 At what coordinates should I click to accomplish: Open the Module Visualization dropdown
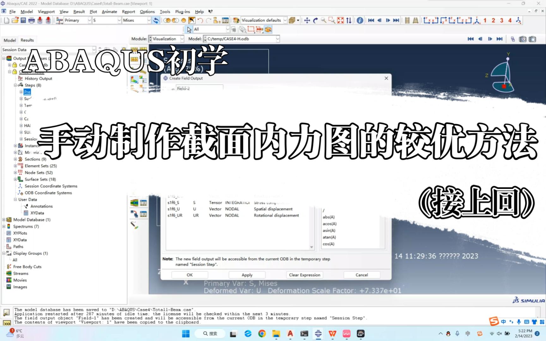pyautogui.click(x=182, y=39)
